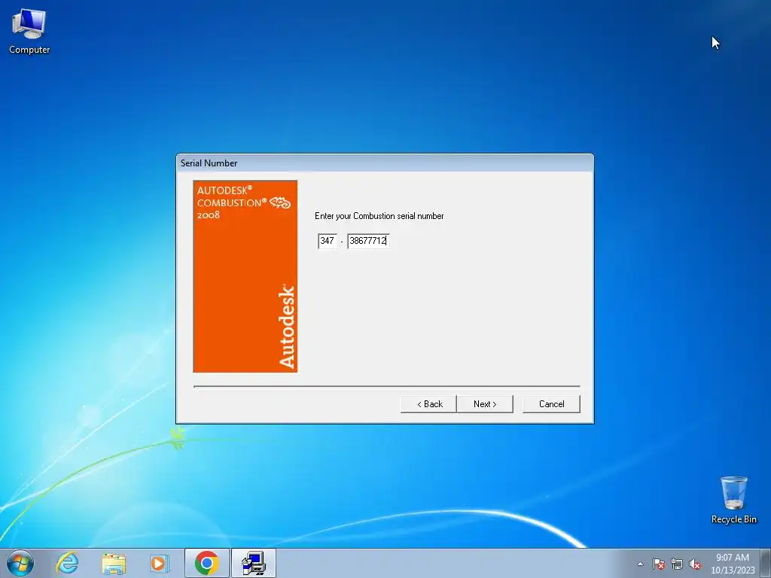Open Windows Media Player from the taskbar
This screenshot has width=771, height=578.
tap(159, 563)
